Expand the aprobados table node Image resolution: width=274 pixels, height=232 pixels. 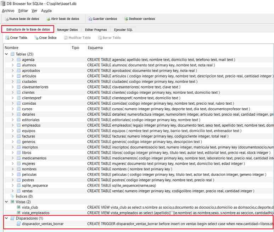tap(12, 71)
